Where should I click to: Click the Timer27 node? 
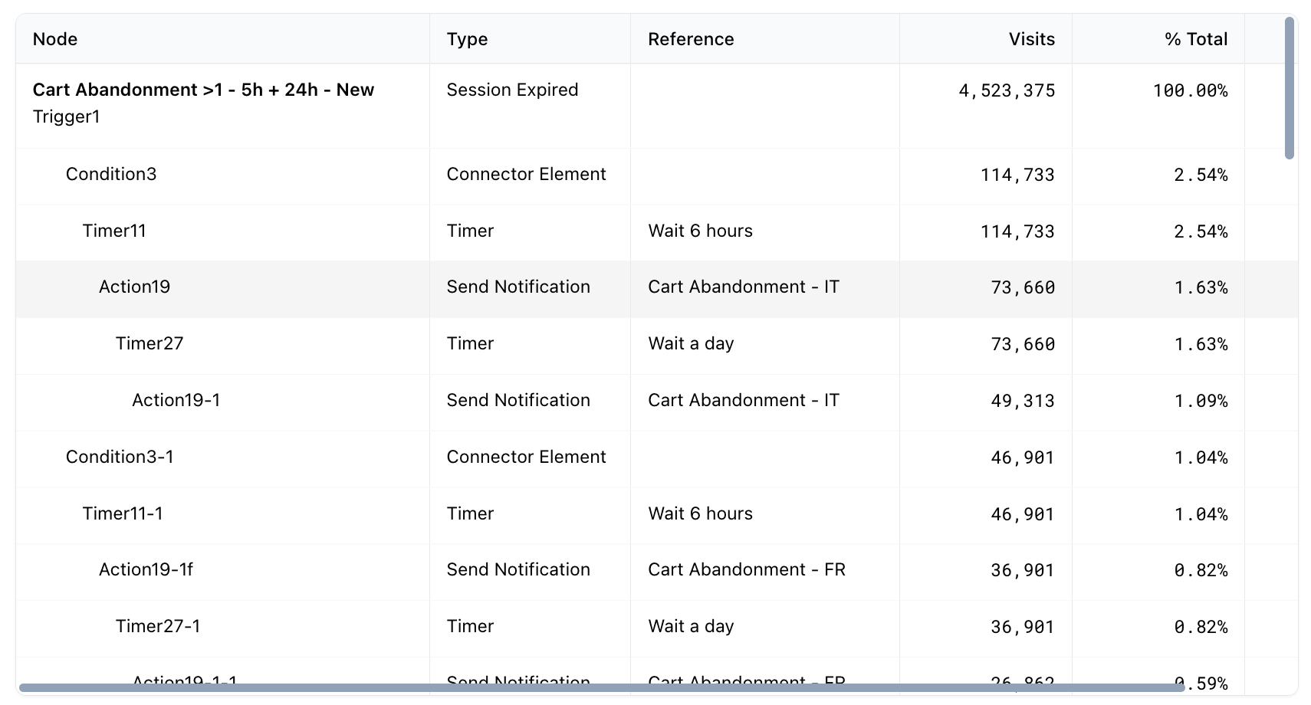149,343
